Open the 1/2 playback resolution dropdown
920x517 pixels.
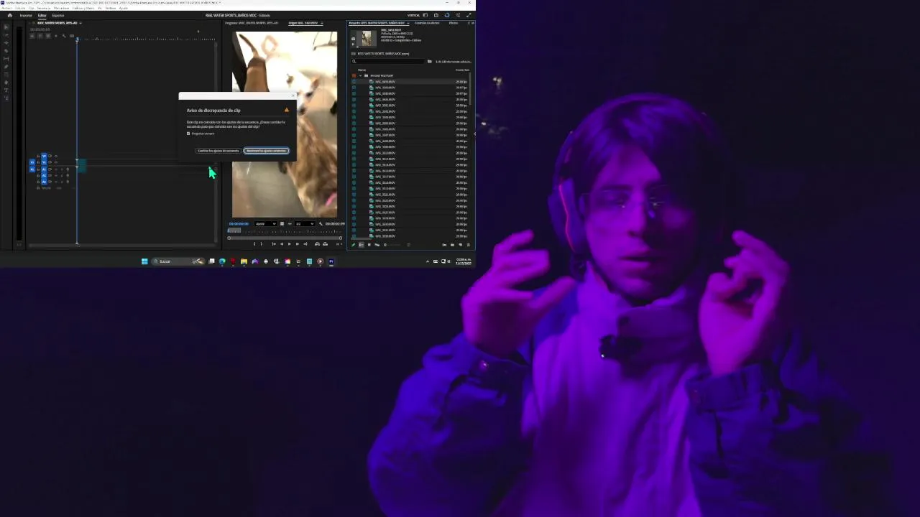pos(305,224)
